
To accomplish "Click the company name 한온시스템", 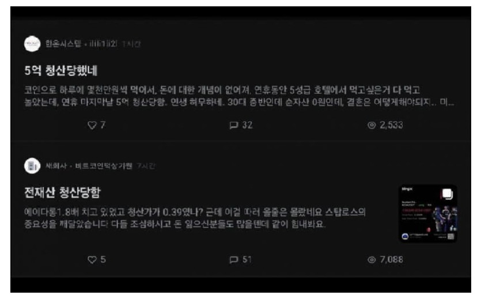I will click(63, 44).
